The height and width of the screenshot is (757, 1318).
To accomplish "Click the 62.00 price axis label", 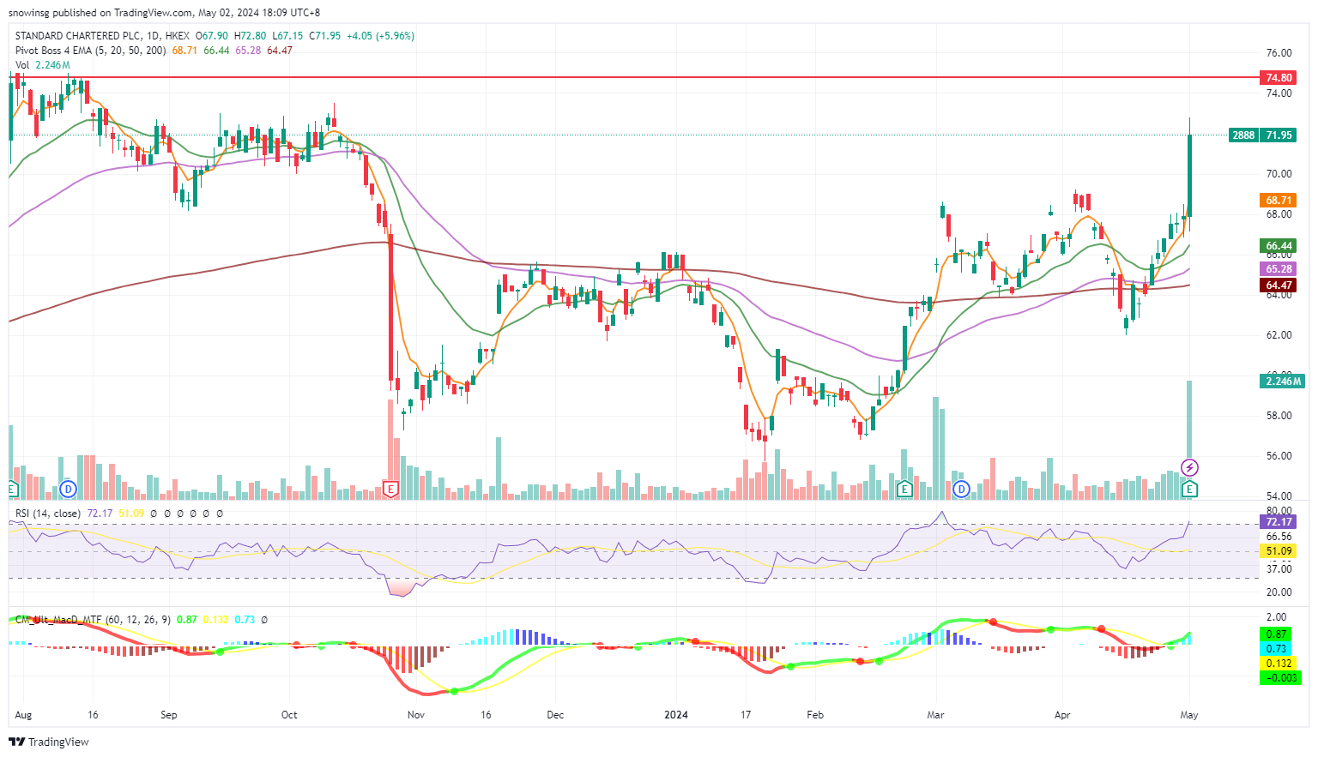I will [1279, 335].
